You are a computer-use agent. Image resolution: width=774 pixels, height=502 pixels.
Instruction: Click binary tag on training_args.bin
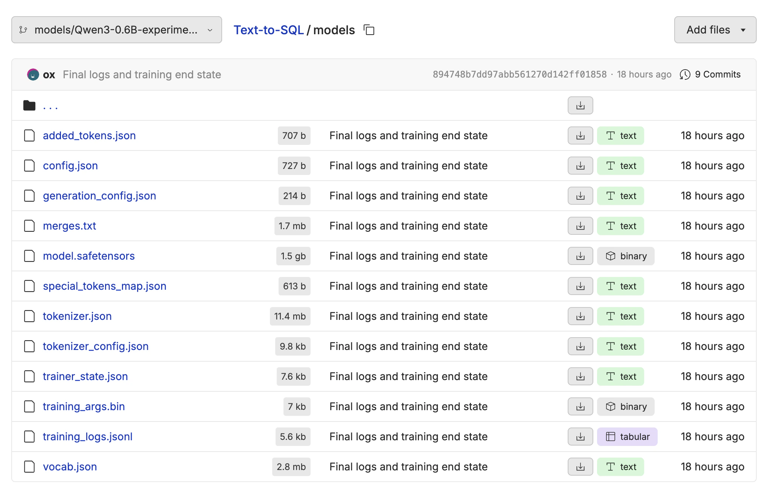tap(626, 407)
